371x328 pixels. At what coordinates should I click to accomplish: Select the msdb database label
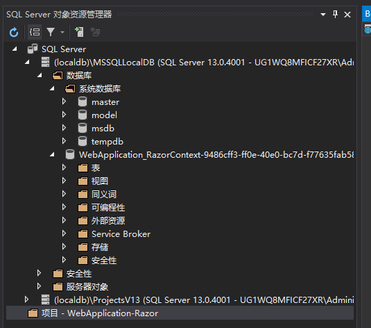103,129
